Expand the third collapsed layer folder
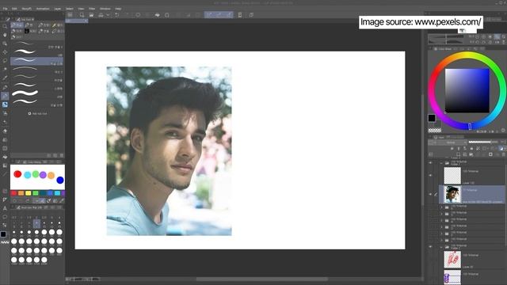Image resolution: width=507 pixels, height=285 pixels. [441, 220]
